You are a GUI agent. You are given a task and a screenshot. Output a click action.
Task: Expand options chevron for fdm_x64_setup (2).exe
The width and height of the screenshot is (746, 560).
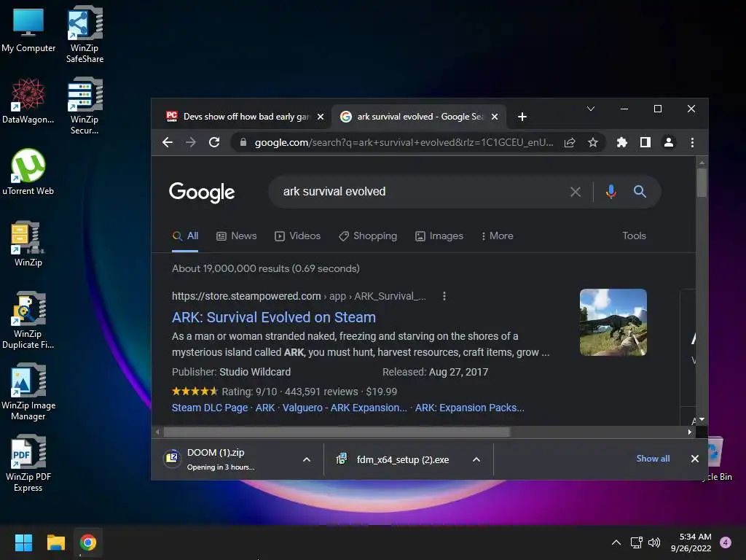pos(476,459)
